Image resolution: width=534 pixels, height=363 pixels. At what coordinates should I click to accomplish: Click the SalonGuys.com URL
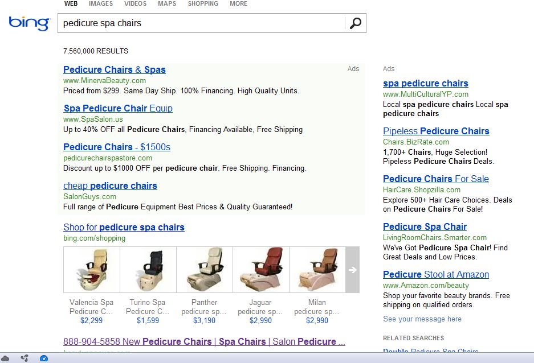(90, 197)
